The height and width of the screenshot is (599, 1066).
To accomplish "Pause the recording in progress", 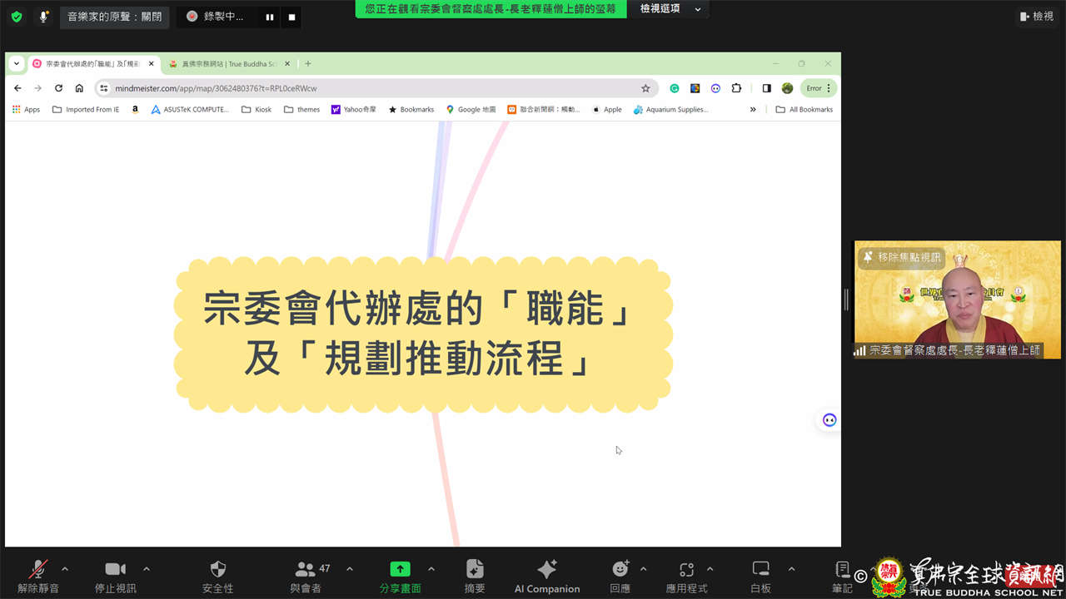I will tap(269, 17).
